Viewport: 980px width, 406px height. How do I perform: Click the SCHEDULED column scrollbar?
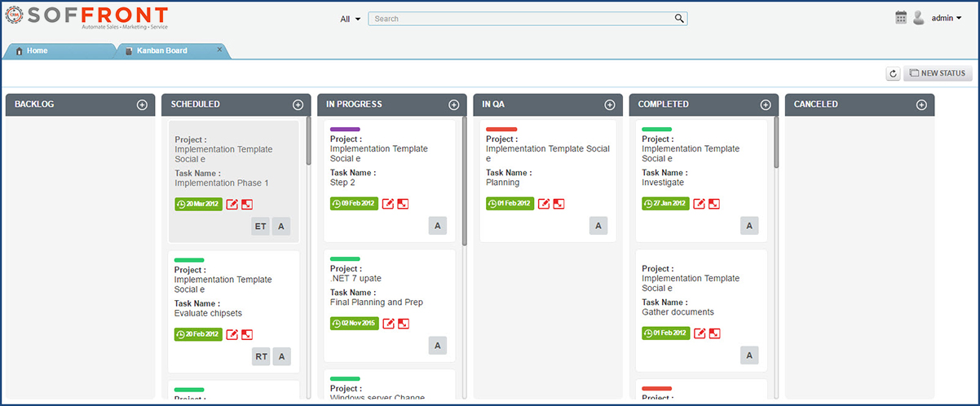(x=308, y=140)
